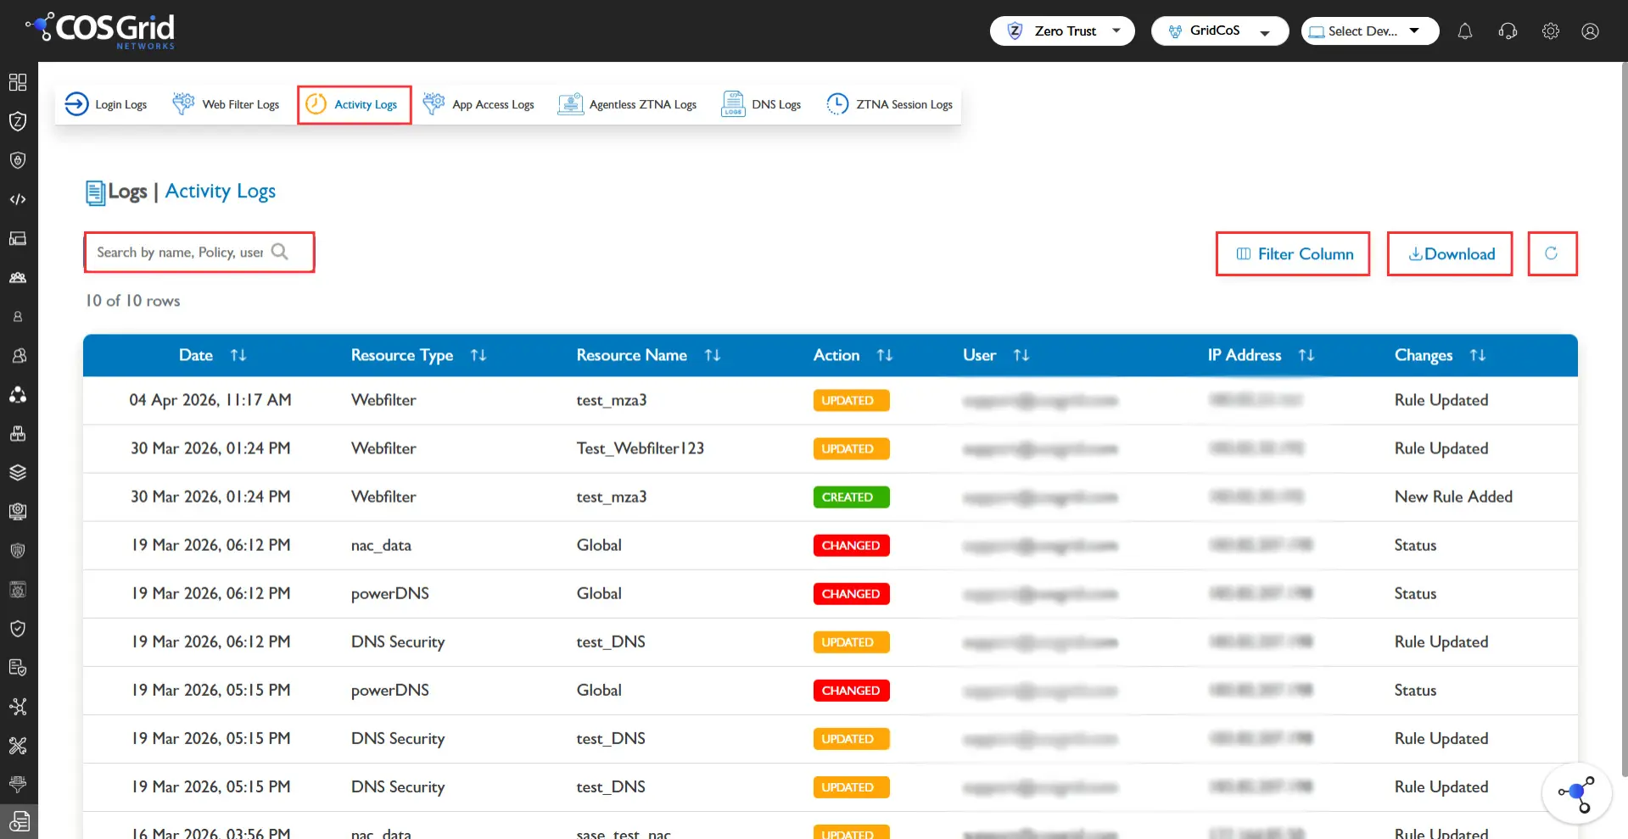
Task: Open the user profile icon
Action: tap(1590, 31)
